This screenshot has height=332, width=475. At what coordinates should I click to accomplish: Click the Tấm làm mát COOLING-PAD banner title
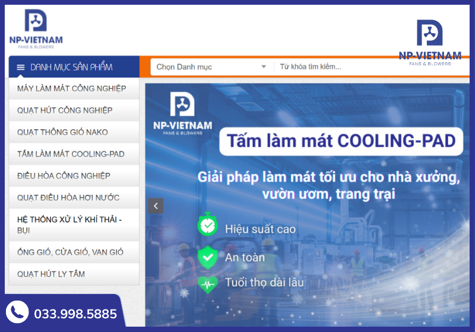(x=341, y=141)
